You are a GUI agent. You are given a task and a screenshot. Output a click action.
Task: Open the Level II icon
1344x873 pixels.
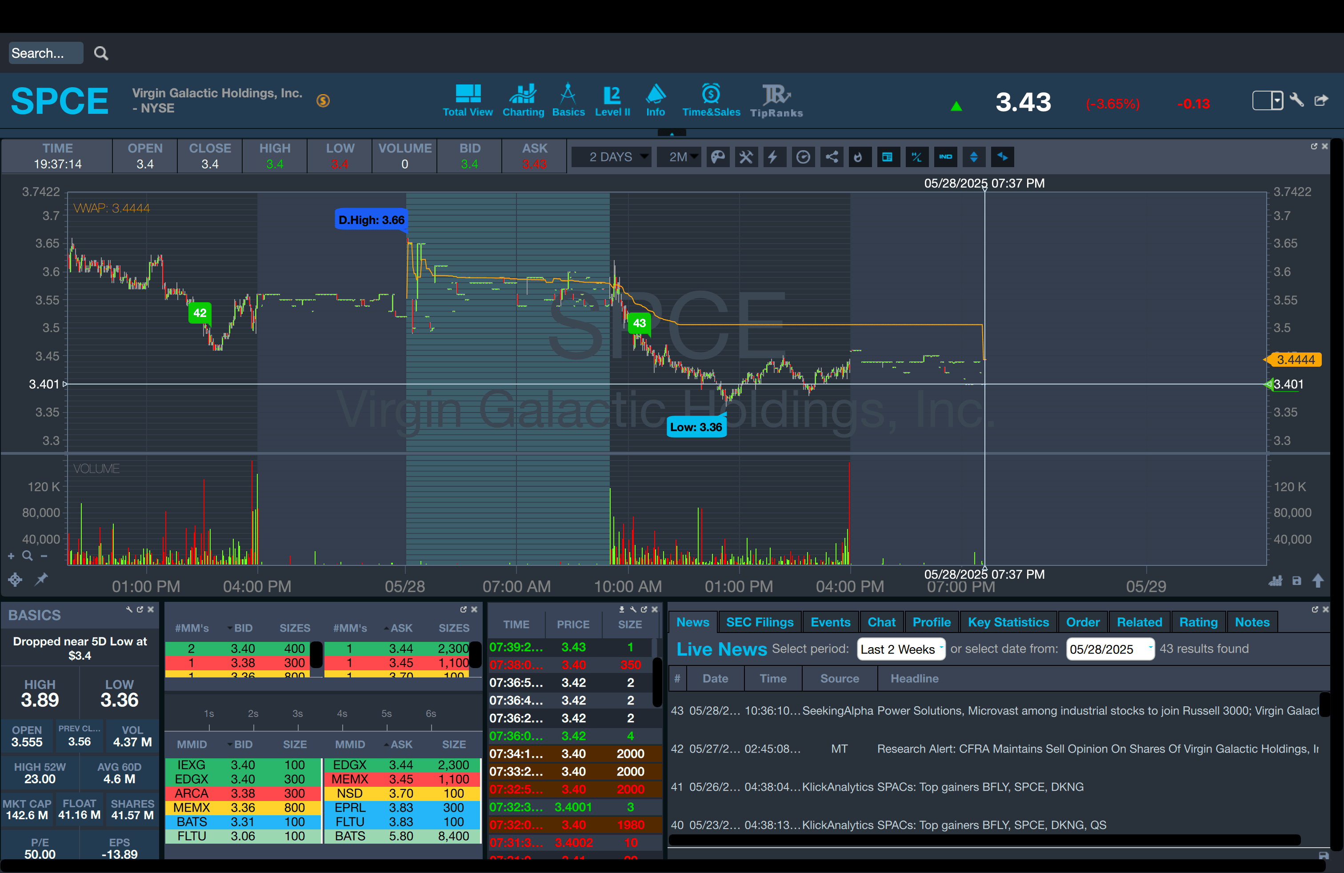tap(612, 100)
